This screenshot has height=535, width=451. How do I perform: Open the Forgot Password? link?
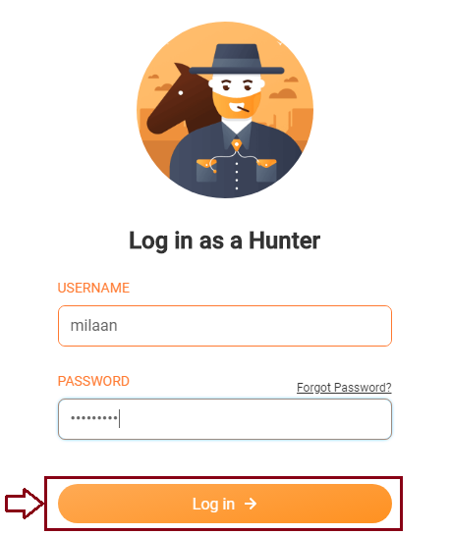(x=344, y=388)
